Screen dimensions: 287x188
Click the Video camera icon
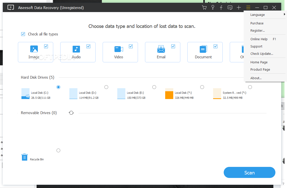[x=119, y=49]
